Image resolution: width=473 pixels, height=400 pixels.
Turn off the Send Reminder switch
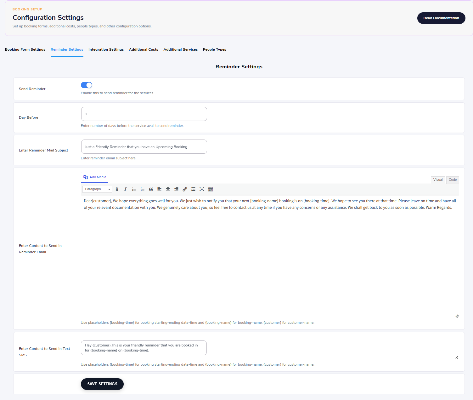87,85
